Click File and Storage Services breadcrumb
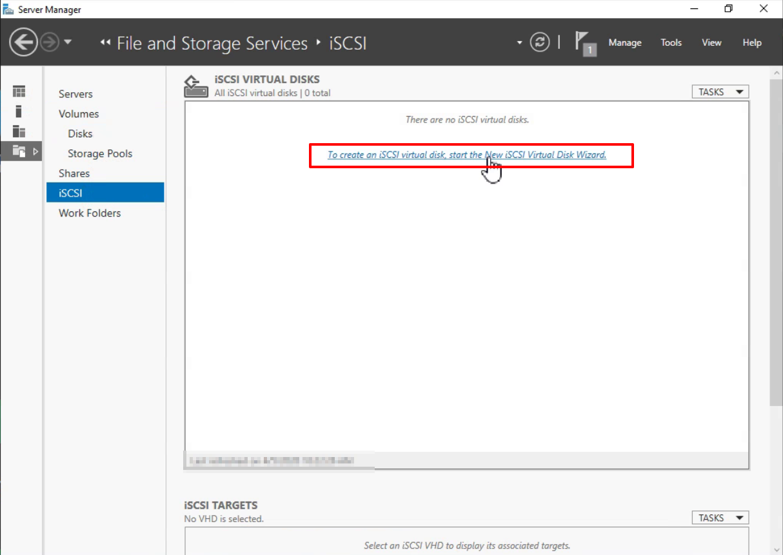783x555 pixels. [212, 43]
